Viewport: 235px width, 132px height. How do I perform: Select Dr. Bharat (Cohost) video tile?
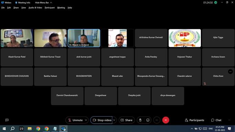(x=84, y=38)
